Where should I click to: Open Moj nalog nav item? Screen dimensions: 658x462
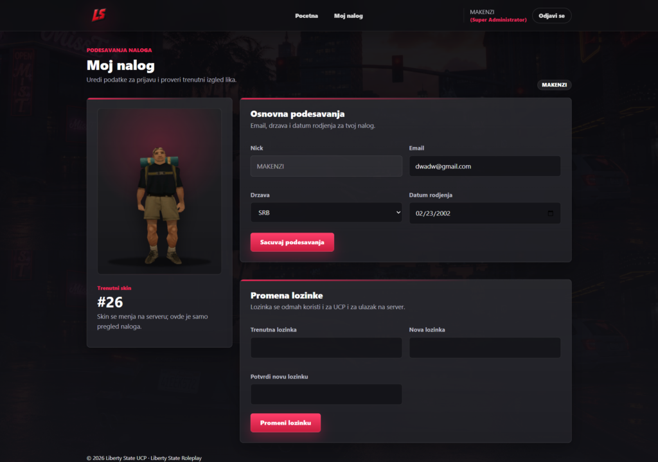pos(348,16)
